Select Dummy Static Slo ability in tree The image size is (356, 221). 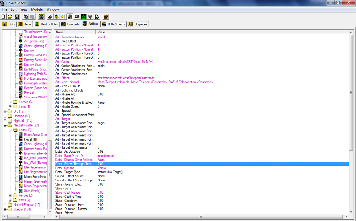(x=35, y=60)
